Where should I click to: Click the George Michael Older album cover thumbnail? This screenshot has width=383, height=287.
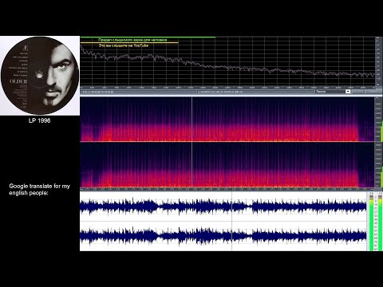(x=40, y=76)
